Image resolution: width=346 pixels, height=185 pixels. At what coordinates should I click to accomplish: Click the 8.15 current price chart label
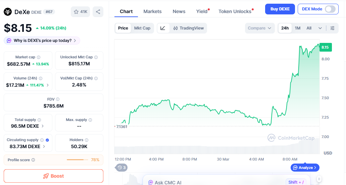326,47
